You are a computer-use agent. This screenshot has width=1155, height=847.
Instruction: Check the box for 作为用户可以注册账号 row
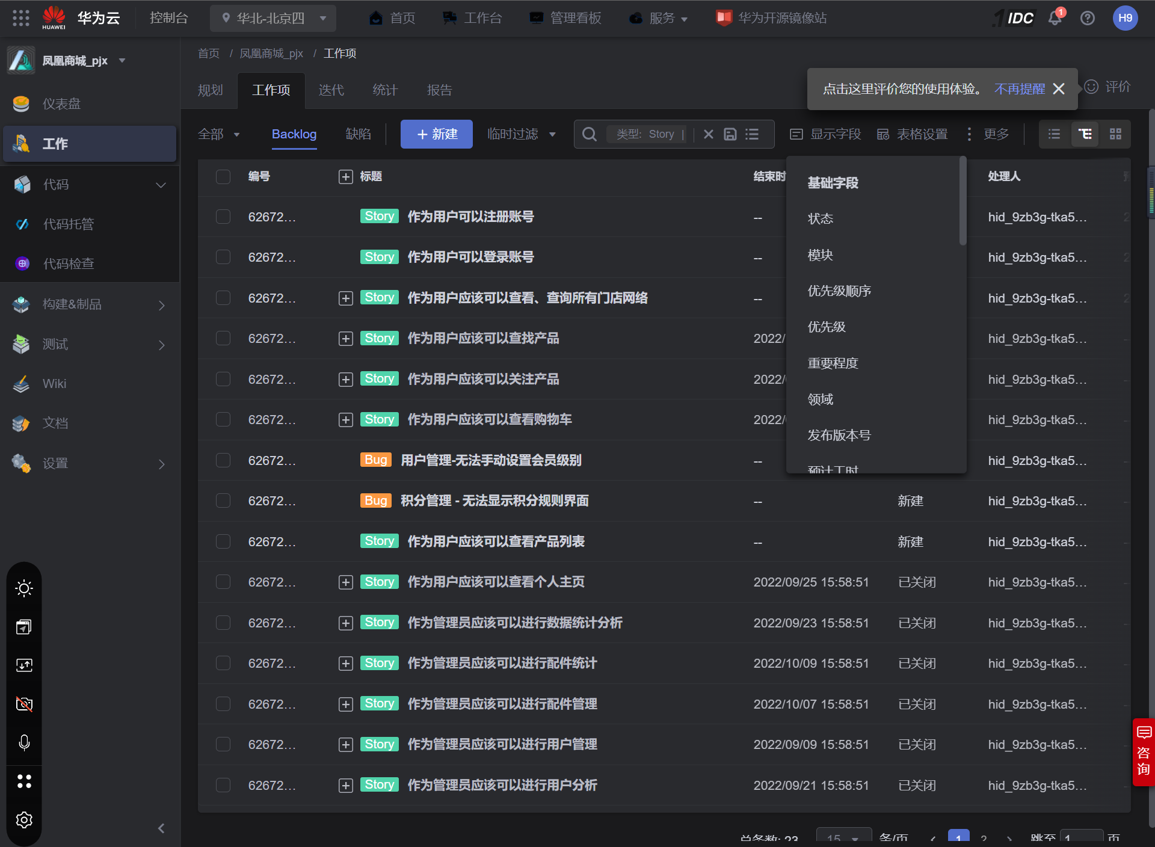pyautogui.click(x=223, y=217)
